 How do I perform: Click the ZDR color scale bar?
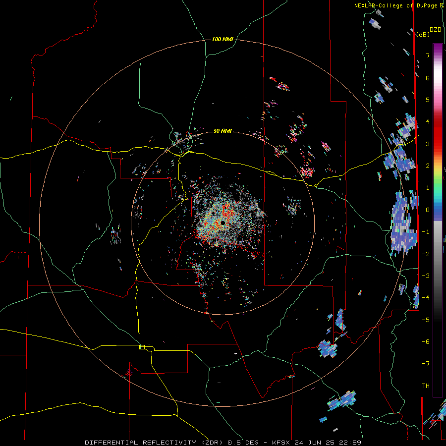(x=438, y=220)
